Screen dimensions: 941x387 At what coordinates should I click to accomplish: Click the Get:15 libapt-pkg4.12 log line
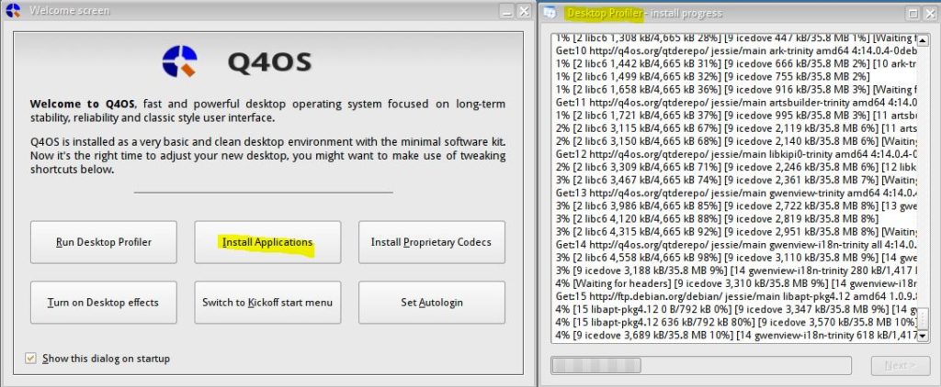pos(736,296)
